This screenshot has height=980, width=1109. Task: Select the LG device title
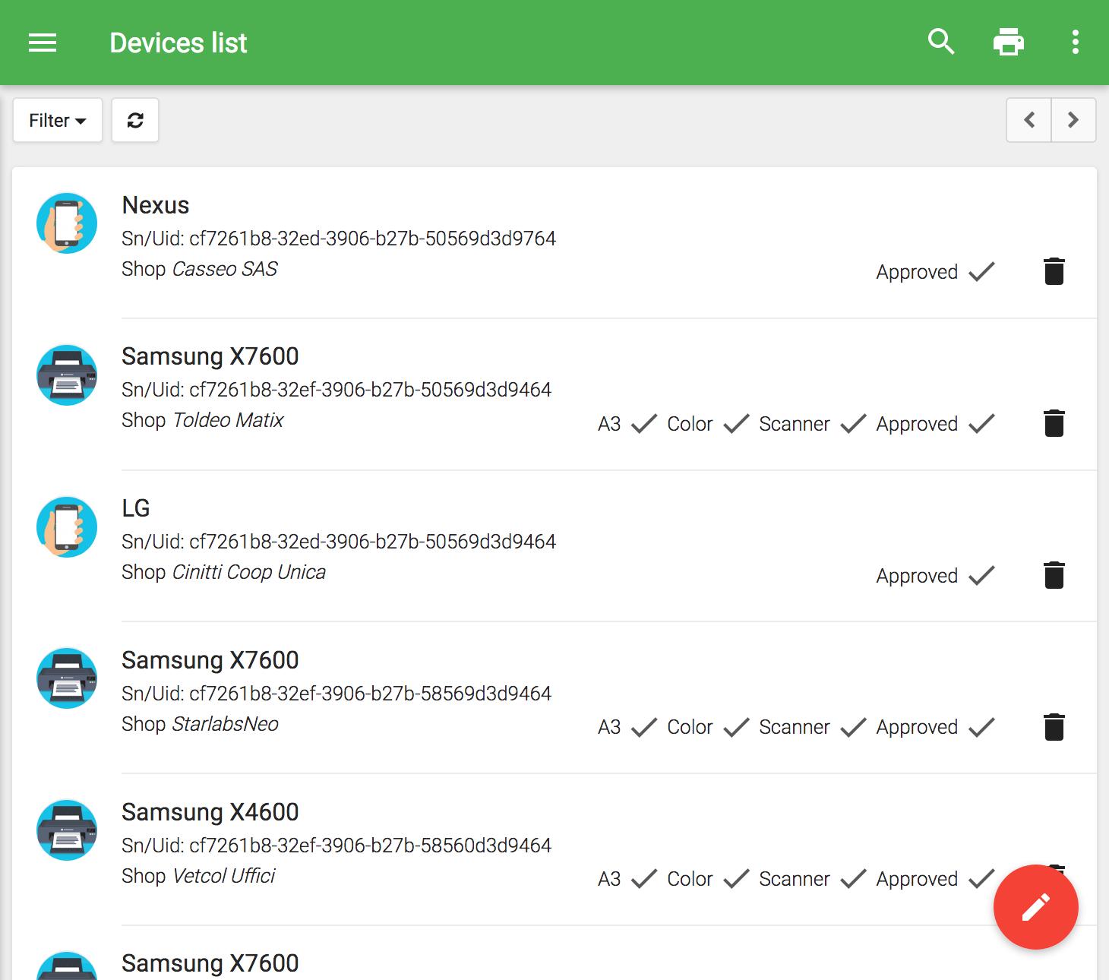click(x=136, y=508)
